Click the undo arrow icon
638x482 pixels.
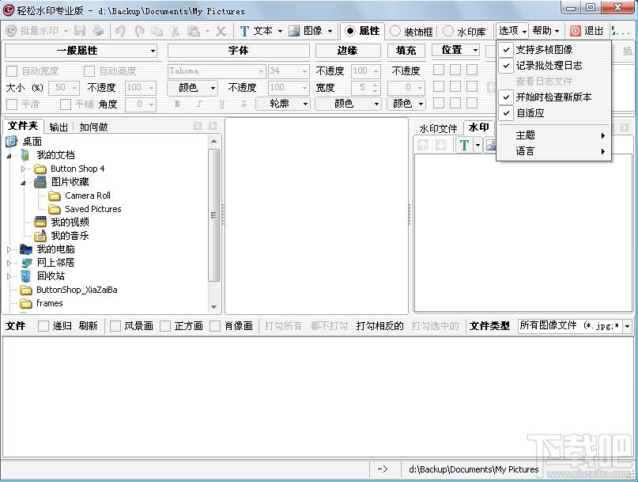pos(120,31)
